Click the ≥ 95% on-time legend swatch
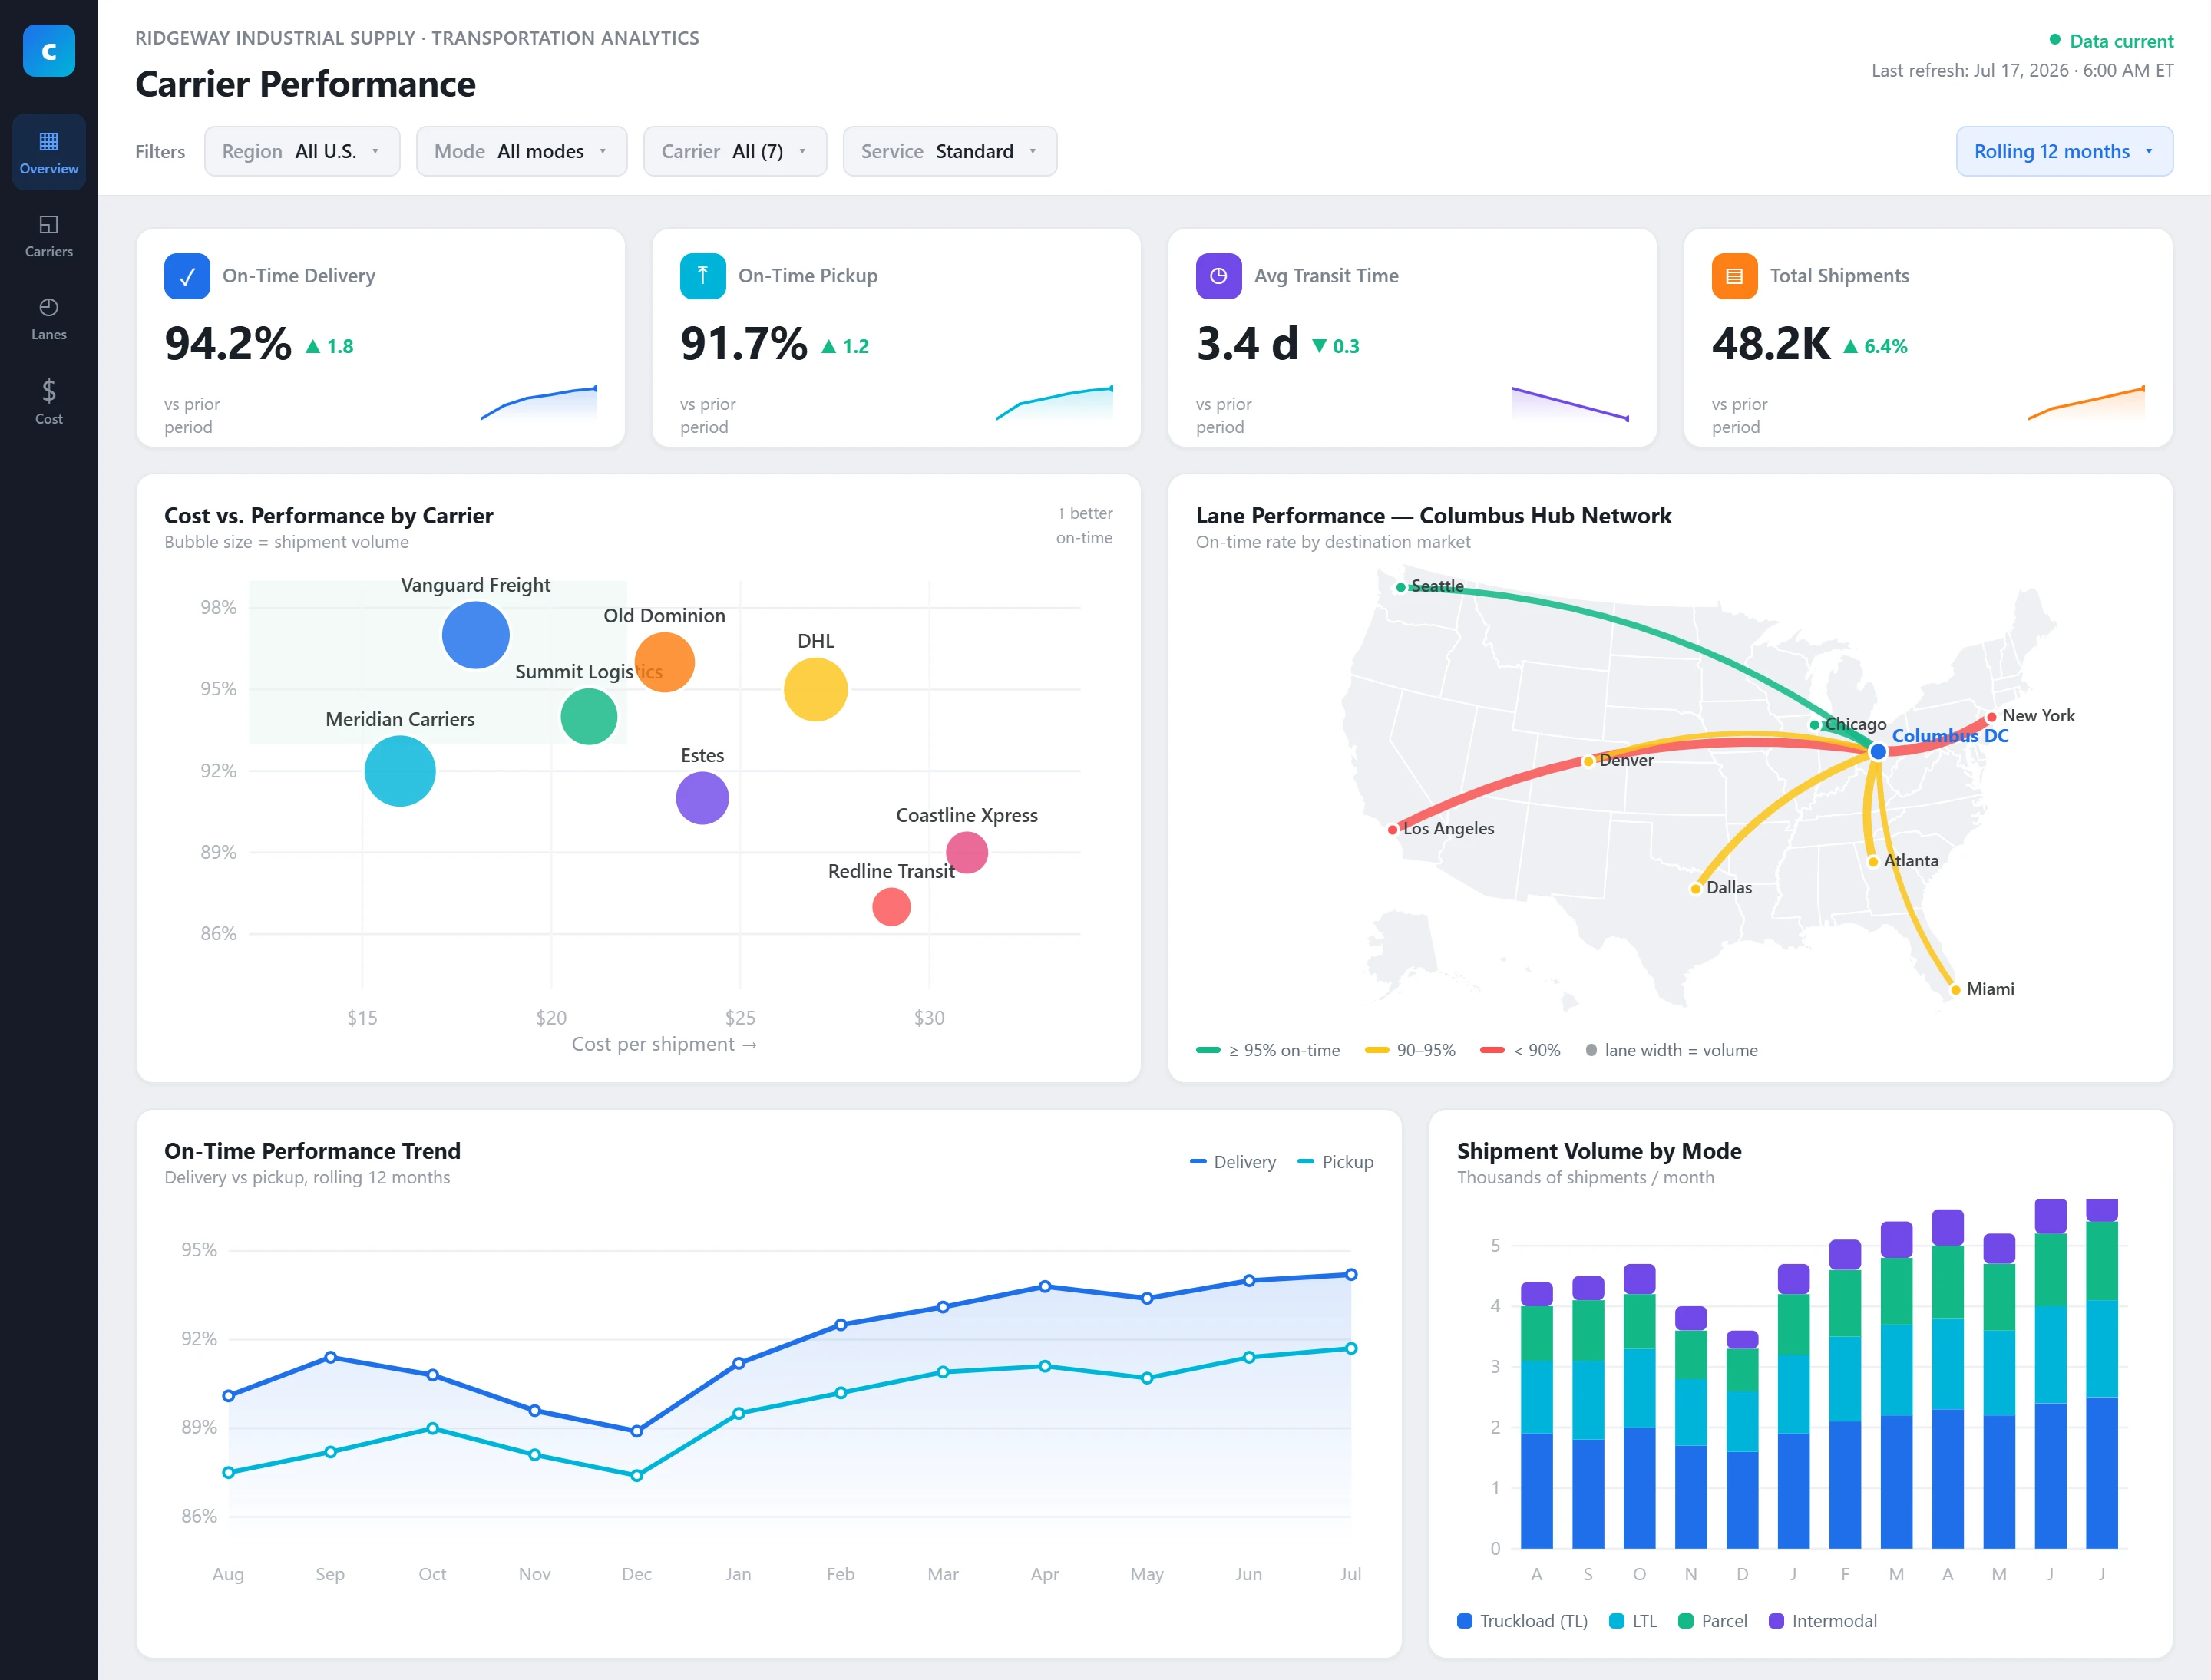The height and width of the screenshot is (1680, 2211). pos(1208,1050)
